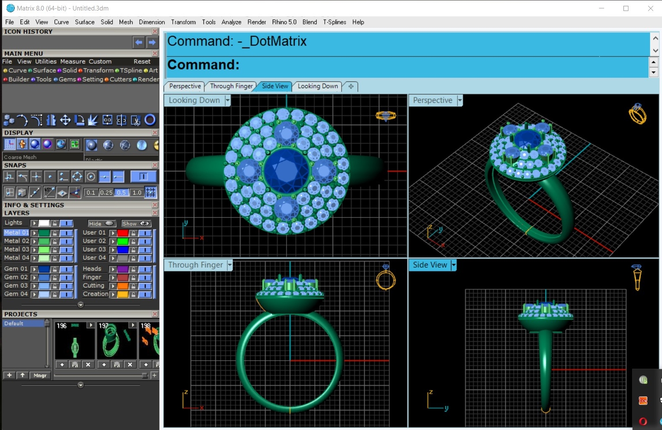Enable the center snap circle icon
Viewport: 662px width, 430px height.
tap(91, 177)
